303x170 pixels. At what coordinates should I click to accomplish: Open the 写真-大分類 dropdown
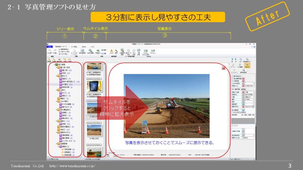click(x=254, y=92)
